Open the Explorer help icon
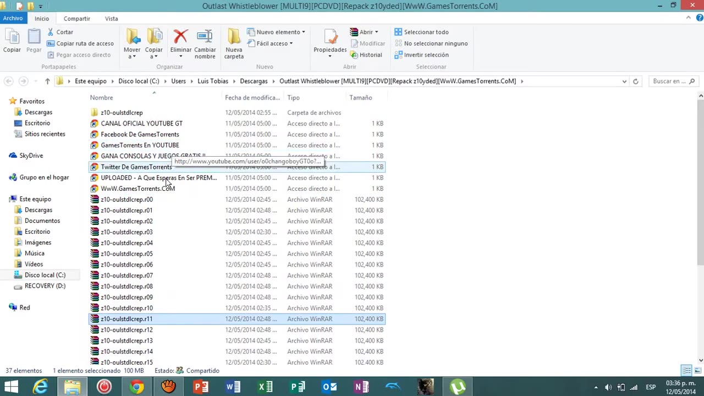Viewport: 704px width, 396px height. 698,18
